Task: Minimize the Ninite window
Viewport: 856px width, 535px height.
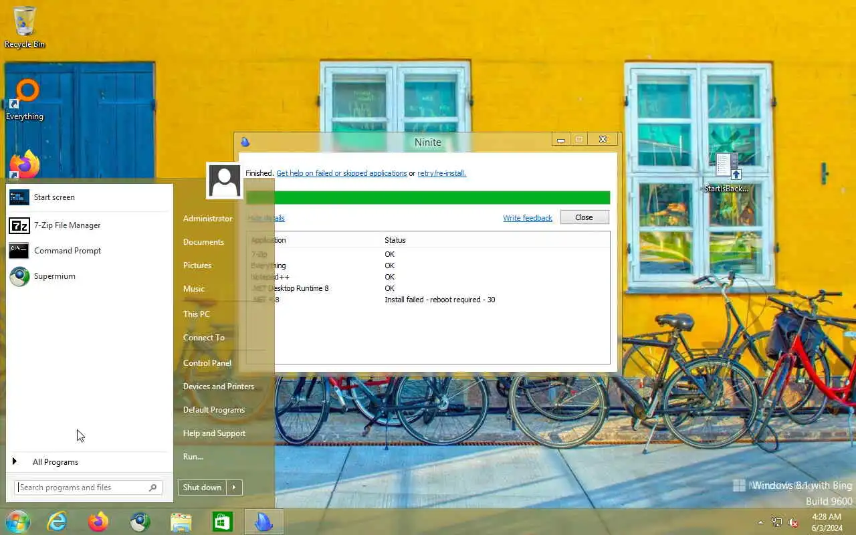Action: coord(561,140)
